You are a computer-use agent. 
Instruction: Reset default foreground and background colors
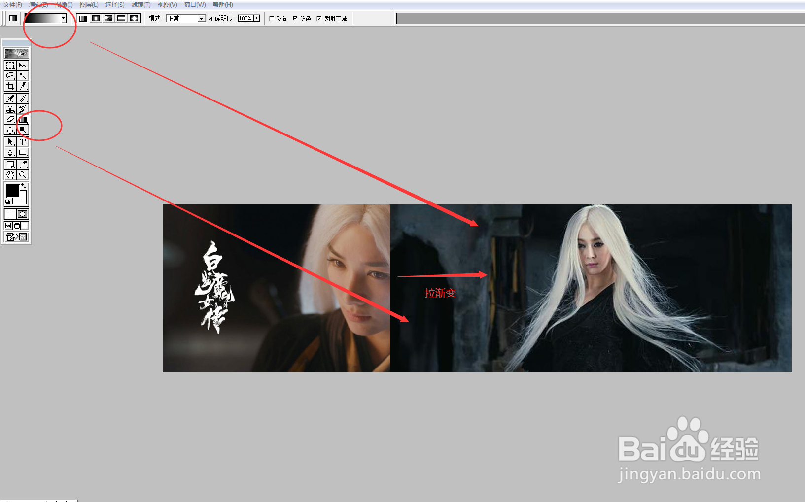click(x=8, y=202)
